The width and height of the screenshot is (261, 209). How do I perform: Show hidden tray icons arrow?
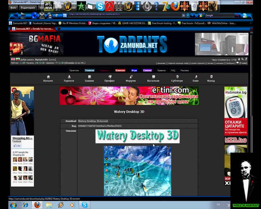(x=224, y=205)
